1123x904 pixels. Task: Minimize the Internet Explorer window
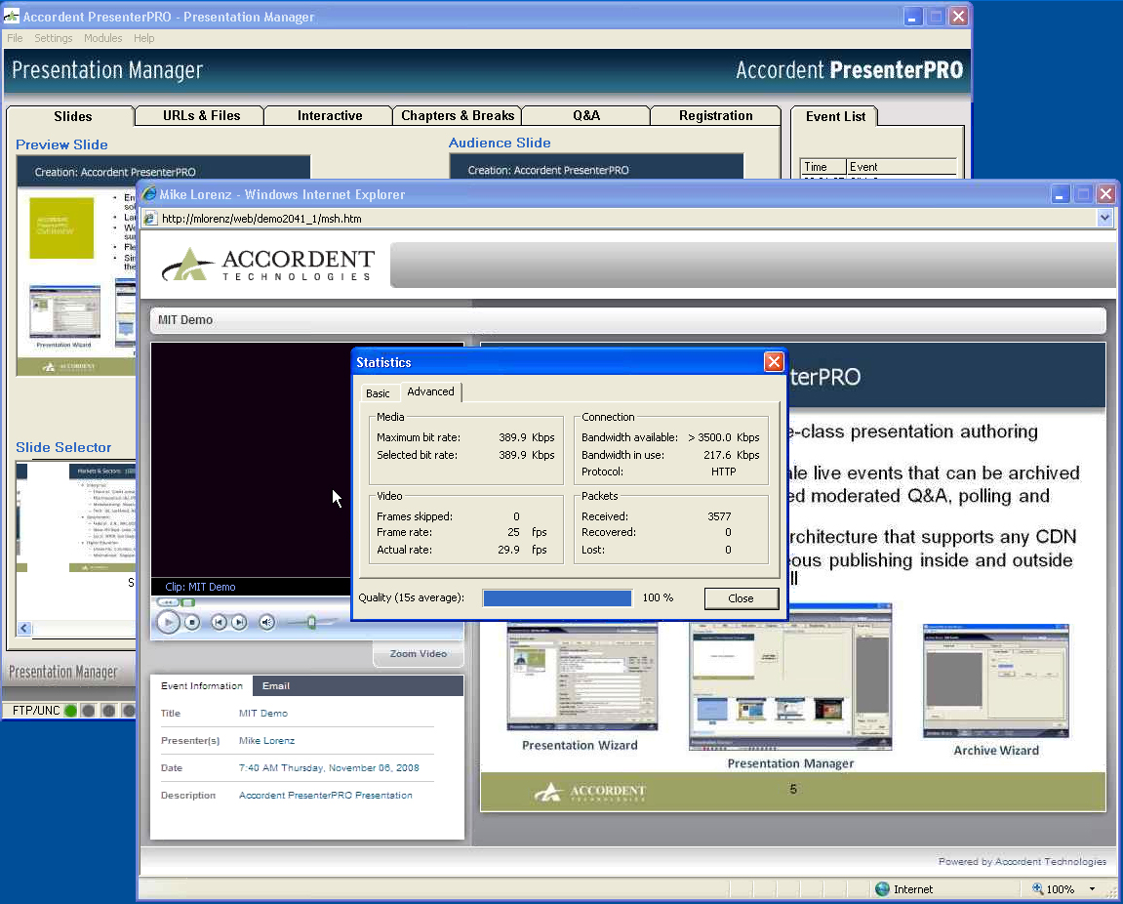click(1060, 193)
